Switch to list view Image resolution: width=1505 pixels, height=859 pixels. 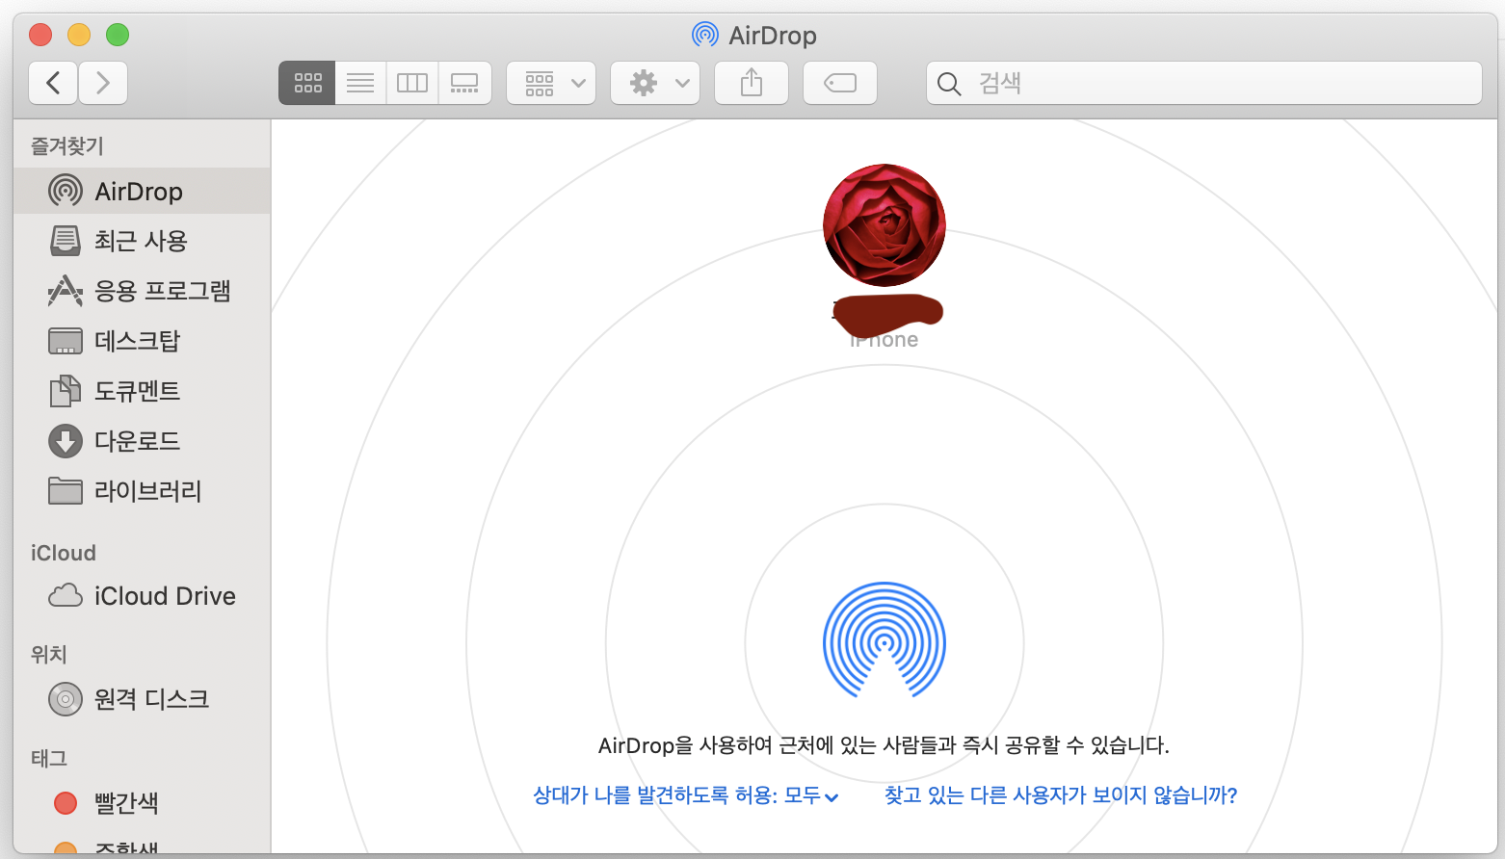(x=360, y=83)
